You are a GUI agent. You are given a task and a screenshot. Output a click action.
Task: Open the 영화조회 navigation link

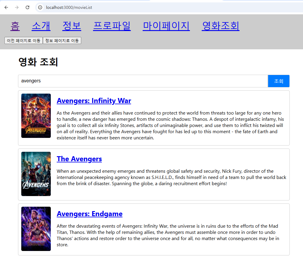click(221, 26)
